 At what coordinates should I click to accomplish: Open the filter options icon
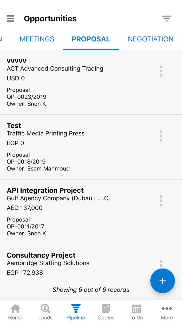click(x=167, y=18)
